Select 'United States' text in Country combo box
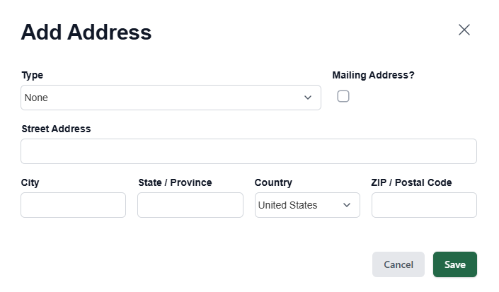 [x=288, y=205]
